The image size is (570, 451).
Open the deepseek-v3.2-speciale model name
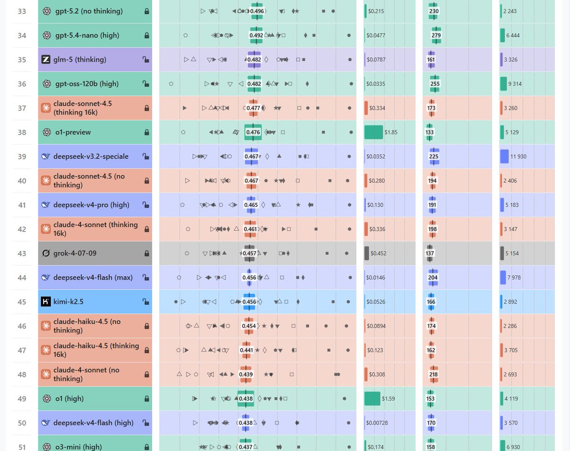click(91, 156)
